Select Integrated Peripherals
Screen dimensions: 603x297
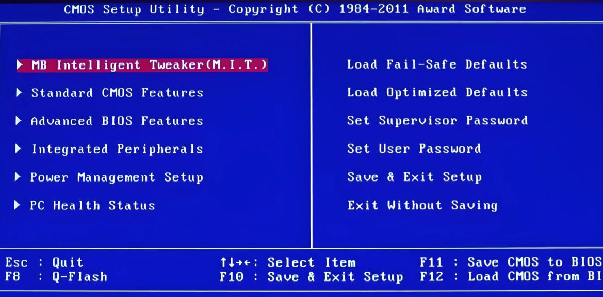click(x=118, y=149)
